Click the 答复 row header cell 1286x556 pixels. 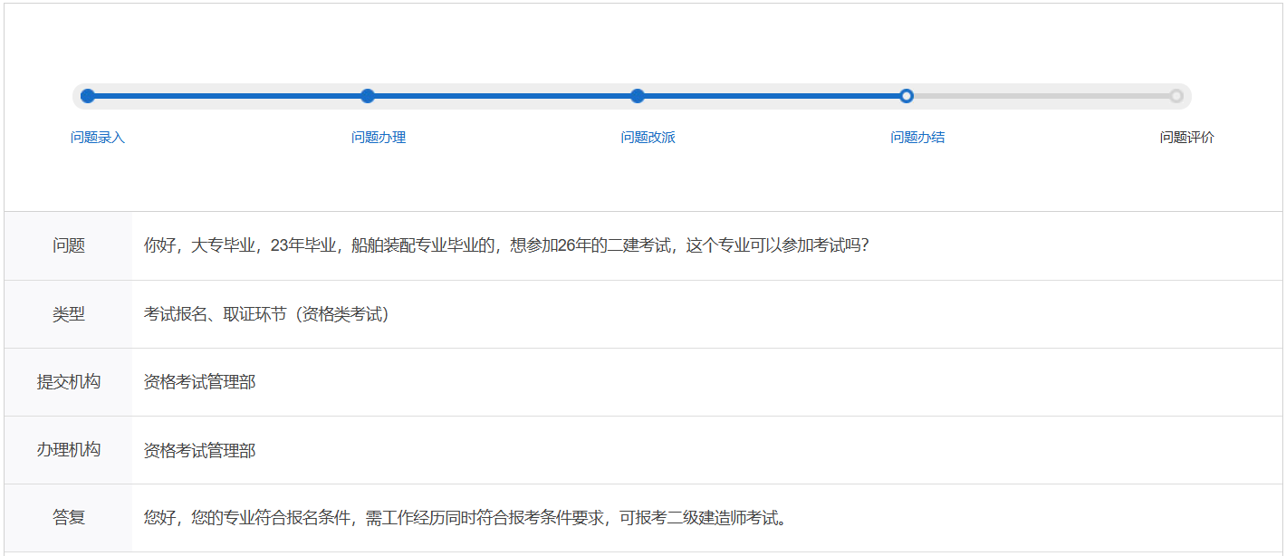69,518
